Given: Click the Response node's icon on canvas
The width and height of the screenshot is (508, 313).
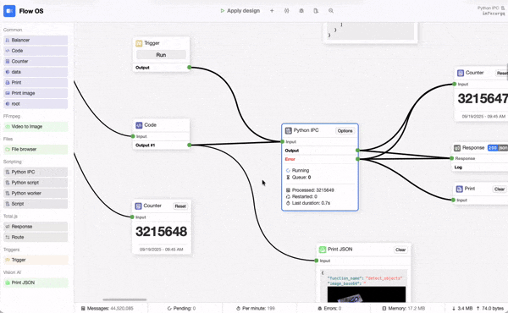Looking at the screenshot, I should pos(457,148).
